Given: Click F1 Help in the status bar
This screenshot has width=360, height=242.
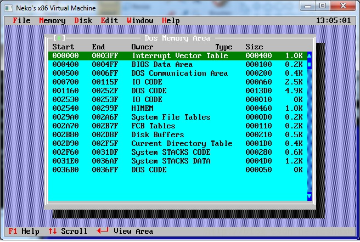Looking at the screenshot, I should pyautogui.click(x=24, y=231).
